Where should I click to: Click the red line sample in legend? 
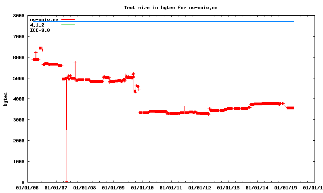pyautogui.click(x=68, y=19)
